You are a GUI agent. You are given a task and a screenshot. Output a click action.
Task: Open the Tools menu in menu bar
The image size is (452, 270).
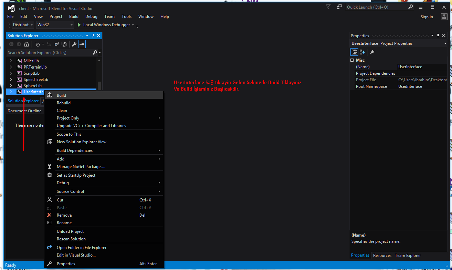point(126,17)
